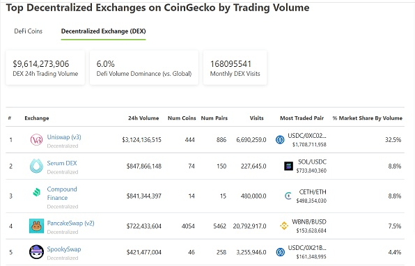This screenshot has width=415, height=266.
Task: Click the Monthly DEX Visits card
Action: [235, 68]
